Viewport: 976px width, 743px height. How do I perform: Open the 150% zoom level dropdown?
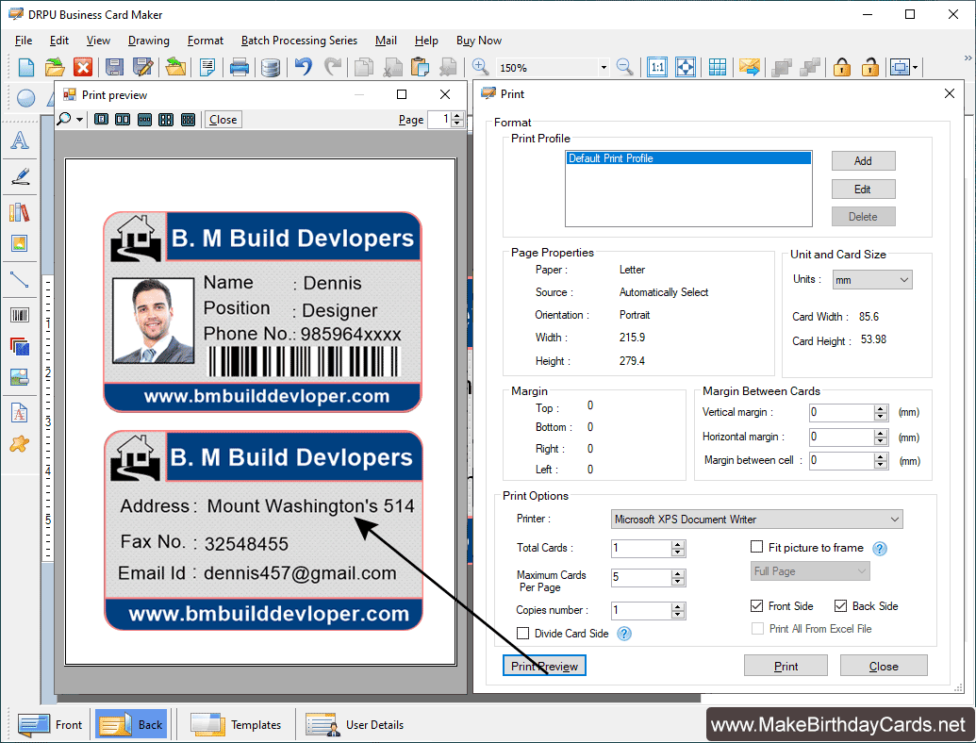point(604,67)
